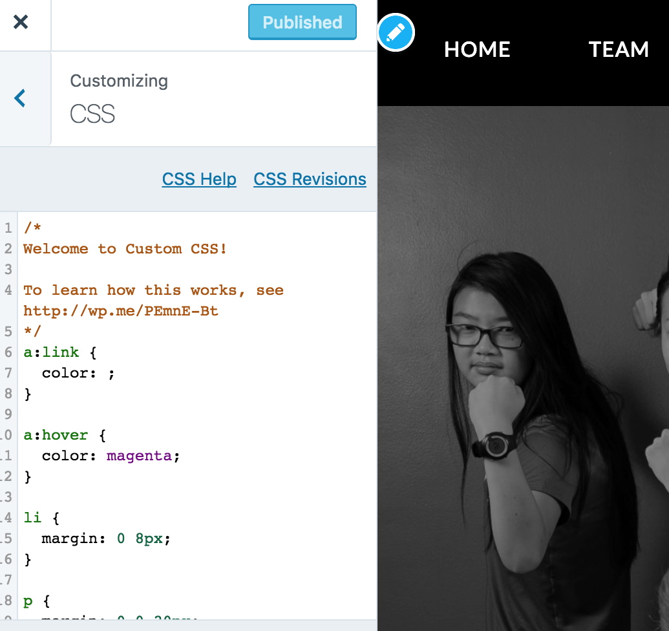Screen dimensions: 669x631
Task: Click the a:link selector in the editor
Action: pyautogui.click(x=51, y=352)
